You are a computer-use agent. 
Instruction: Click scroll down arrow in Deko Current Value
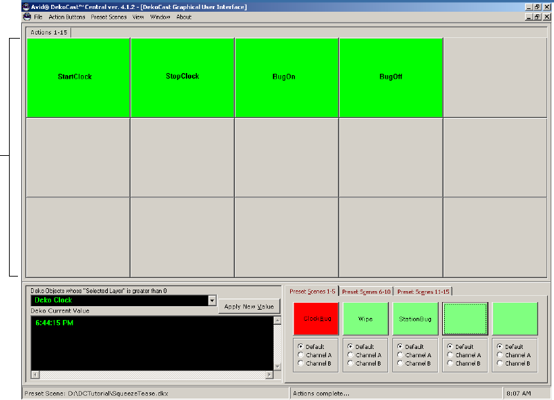coord(278,367)
